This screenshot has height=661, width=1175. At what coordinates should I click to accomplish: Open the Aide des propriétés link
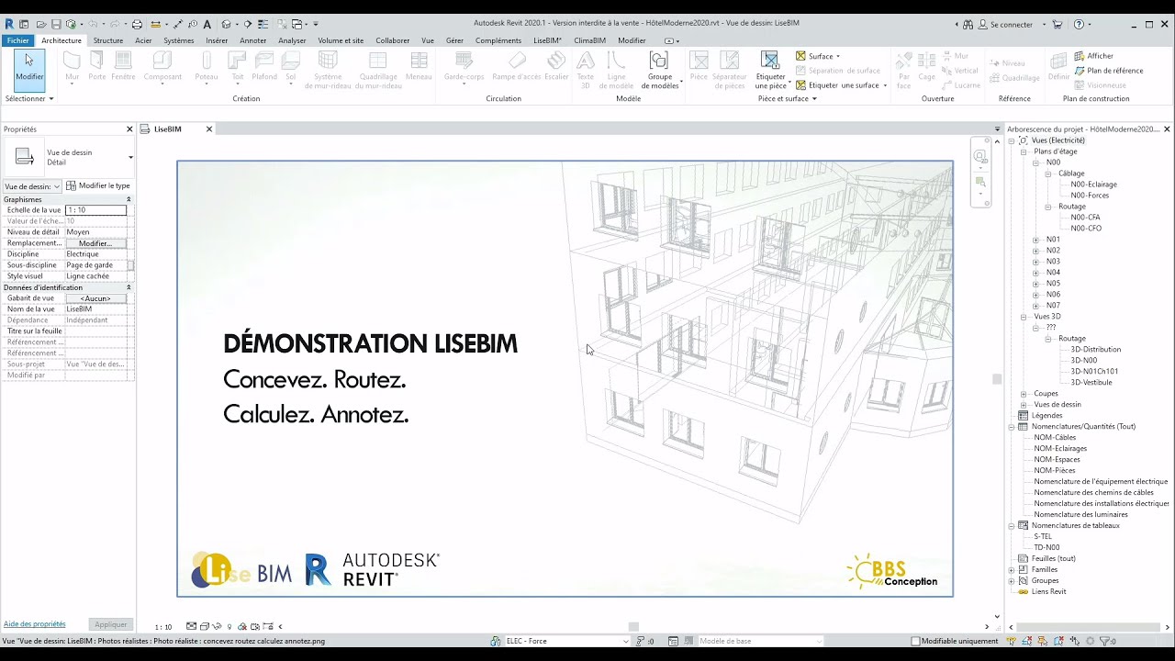point(35,624)
